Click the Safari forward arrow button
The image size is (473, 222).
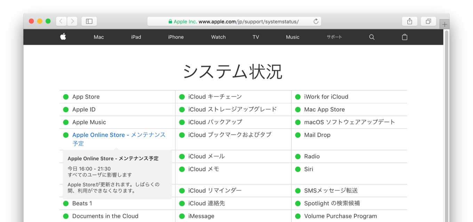point(72,22)
